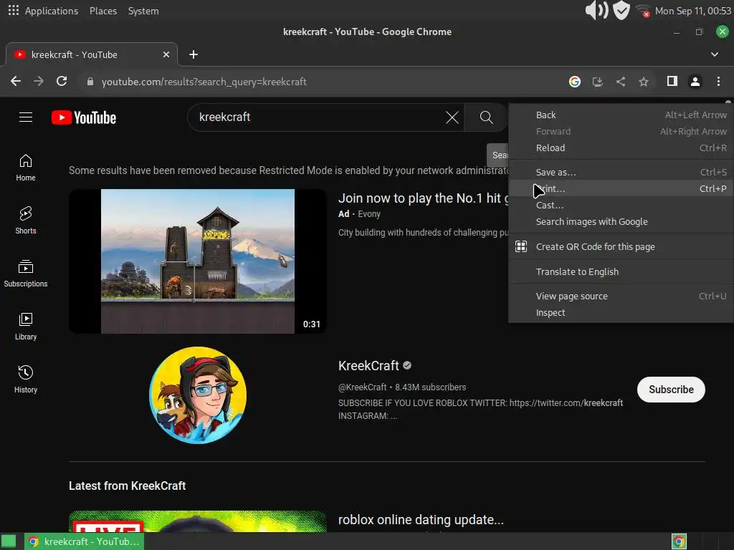Open History in the sidebar
The height and width of the screenshot is (550, 734).
tap(26, 380)
